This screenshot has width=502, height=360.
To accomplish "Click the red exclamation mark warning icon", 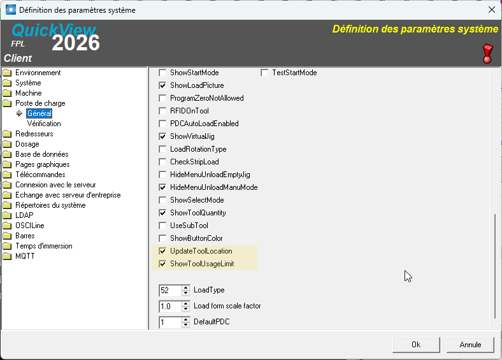I will click(x=487, y=54).
